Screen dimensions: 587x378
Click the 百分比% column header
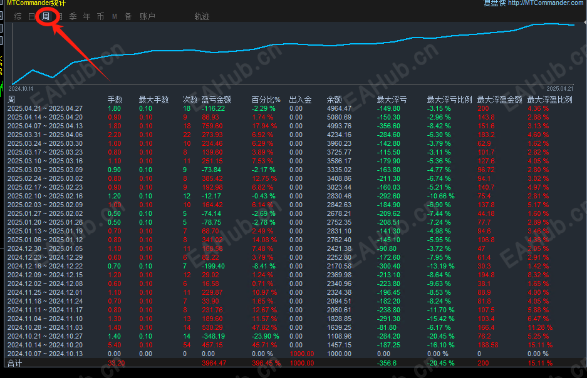click(x=266, y=100)
